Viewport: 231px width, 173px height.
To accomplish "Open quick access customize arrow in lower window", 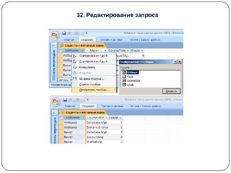I will 88,100.
